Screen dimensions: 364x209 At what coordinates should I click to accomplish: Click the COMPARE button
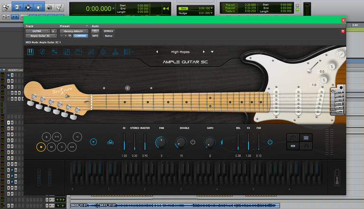(80, 36)
